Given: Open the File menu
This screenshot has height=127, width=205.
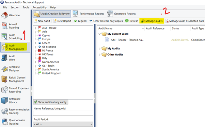Looking at the screenshot, I should (5, 7).
